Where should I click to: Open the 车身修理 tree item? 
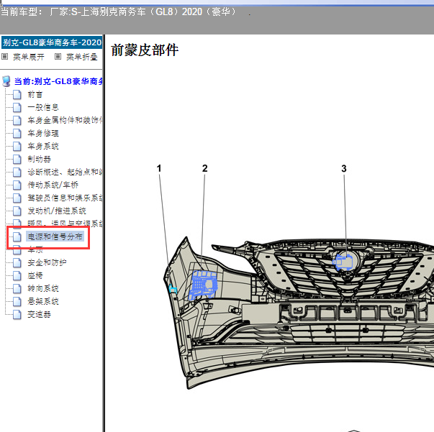[43, 133]
